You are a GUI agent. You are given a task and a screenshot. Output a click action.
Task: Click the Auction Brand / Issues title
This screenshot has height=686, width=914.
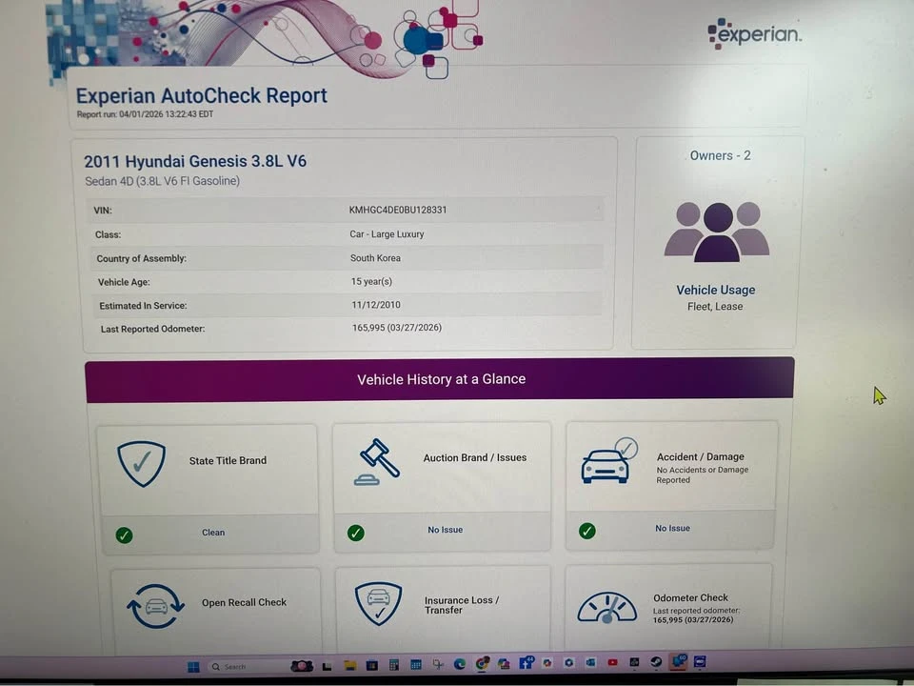475,458
